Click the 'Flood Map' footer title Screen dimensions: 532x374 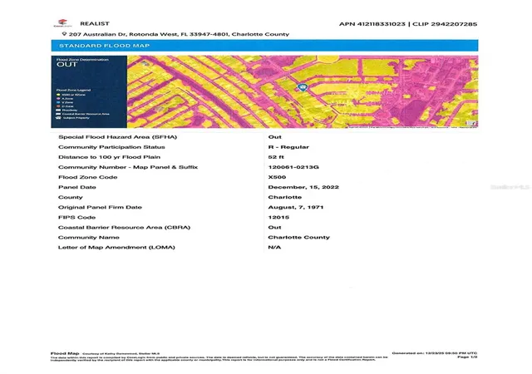pyautogui.click(x=65, y=353)
